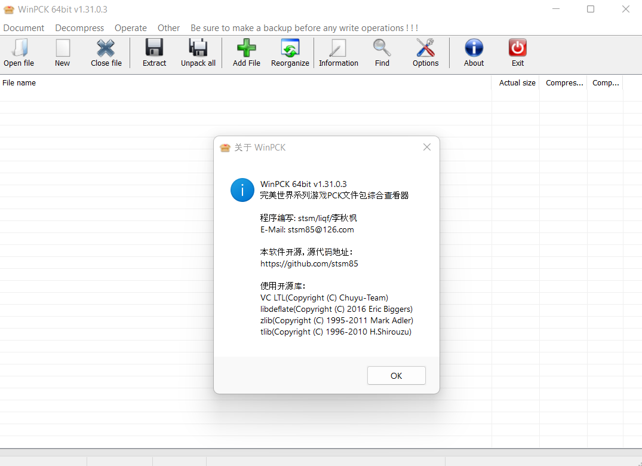Click the WinPCK icon in main title bar
This screenshot has width=642, height=466.
pyautogui.click(x=8, y=10)
